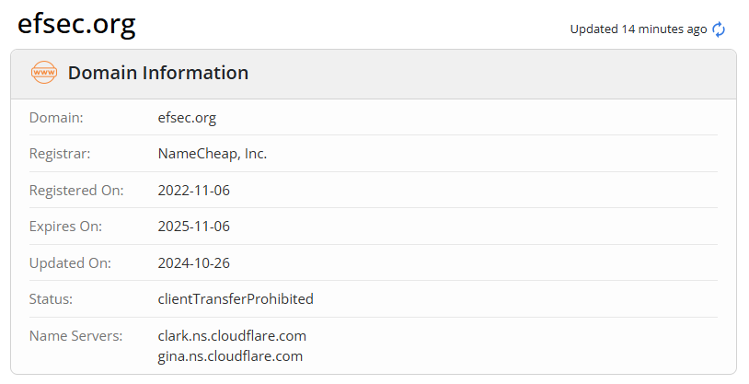Click the 2022-11-06 registered date
Screen dimensions: 749x384
tap(193, 191)
